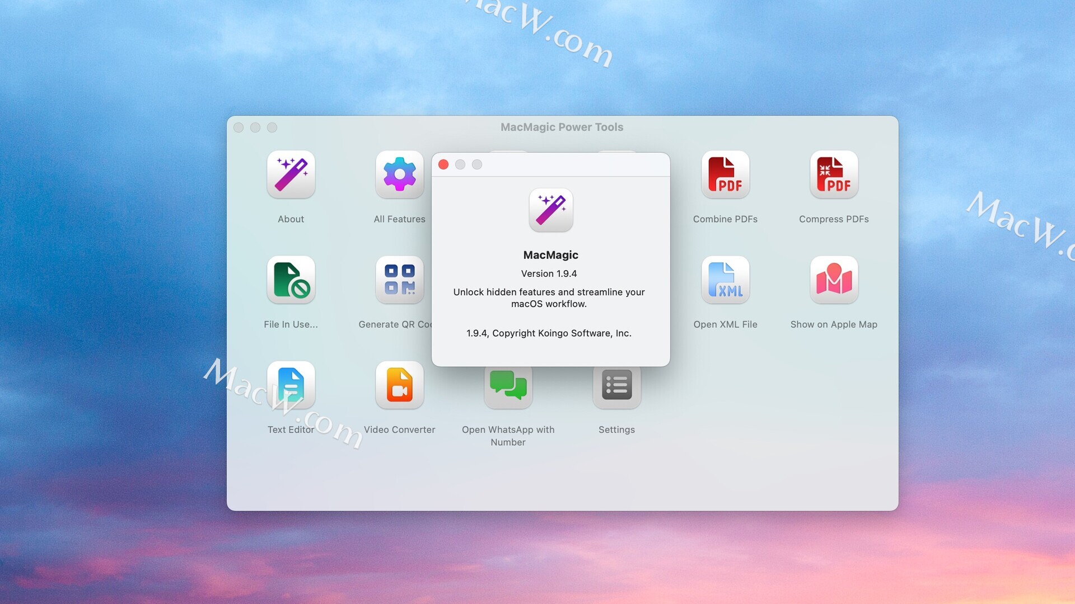Image resolution: width=1075 pixels, height=604 pixels.
Task: Launch the Video Converter tool
Action: (399, 385)
